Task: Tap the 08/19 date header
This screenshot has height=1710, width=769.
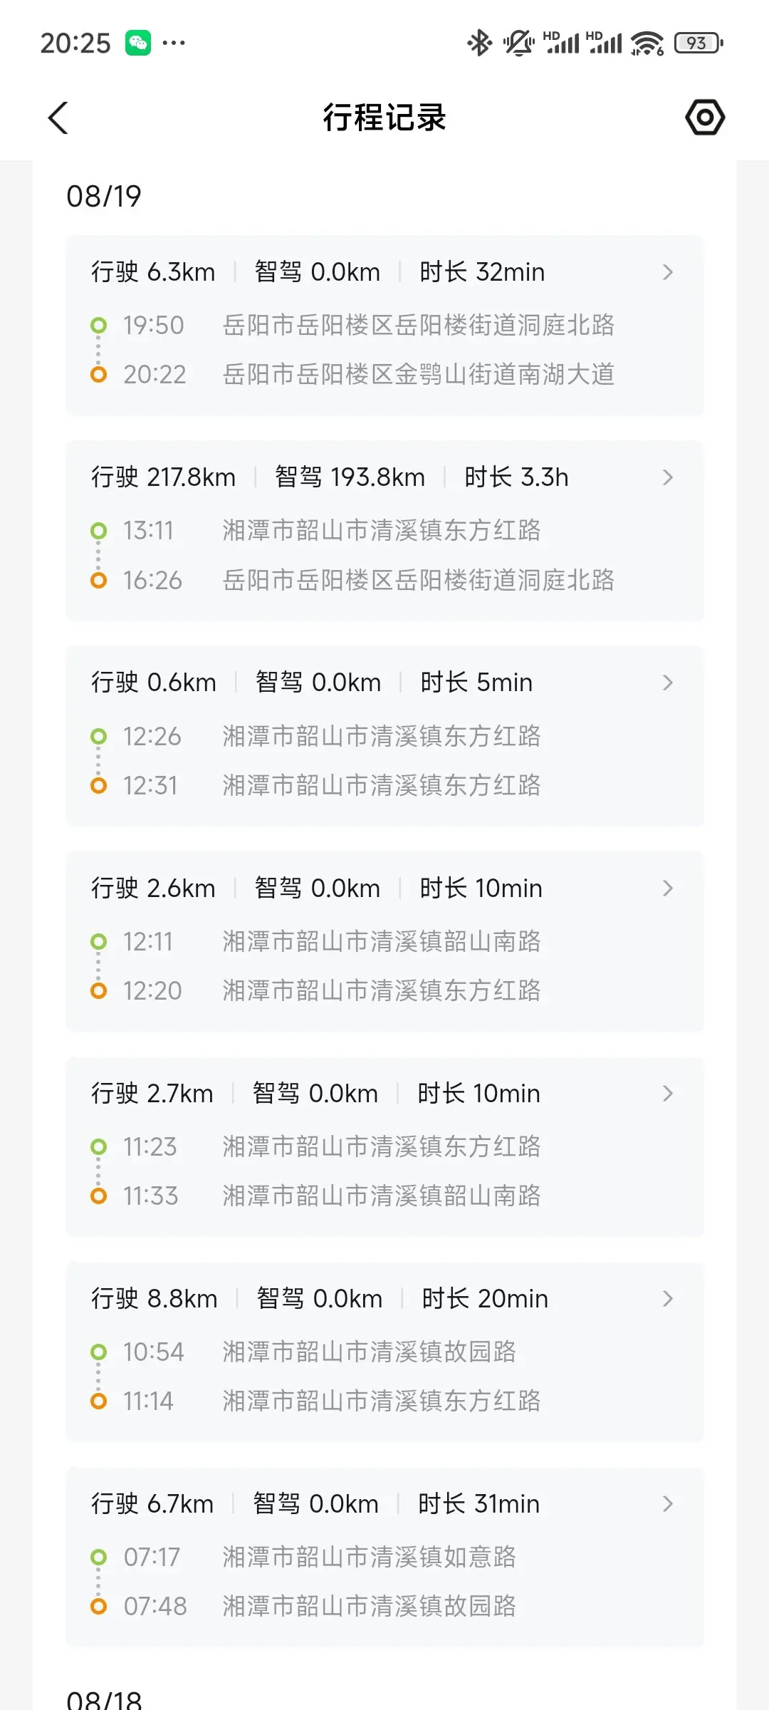Action: pos(104,197)
